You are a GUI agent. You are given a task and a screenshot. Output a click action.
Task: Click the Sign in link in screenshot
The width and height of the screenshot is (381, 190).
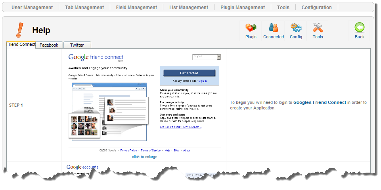point(203,81)
